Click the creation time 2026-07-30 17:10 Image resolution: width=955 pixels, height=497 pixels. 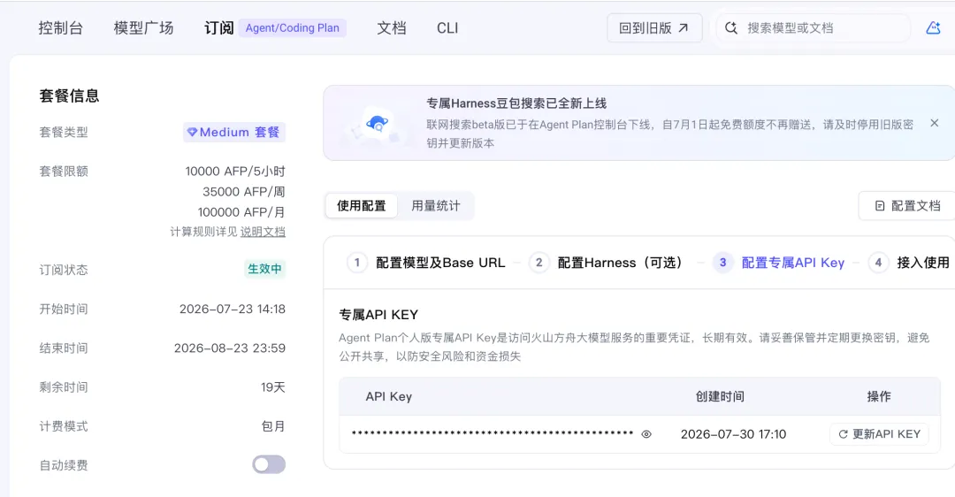point(733,434)
